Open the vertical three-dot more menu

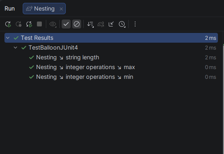135,24
